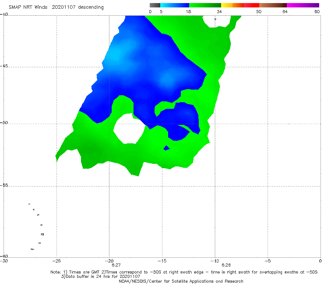Click the latitude axis label '-45'
The image size is (324, 284).
coord(4,66)
